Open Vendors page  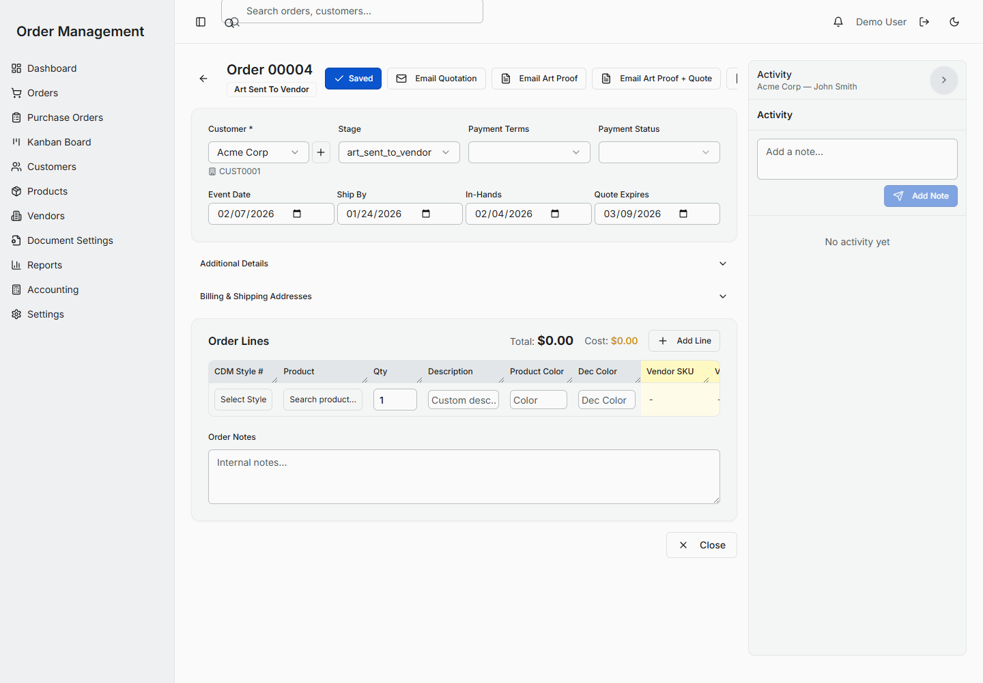pyautogui.click(x=87, y=216)
